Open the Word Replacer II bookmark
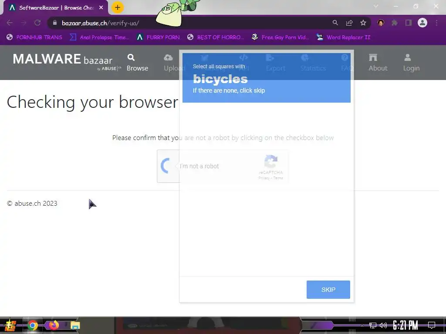 [x=343, y=37]
